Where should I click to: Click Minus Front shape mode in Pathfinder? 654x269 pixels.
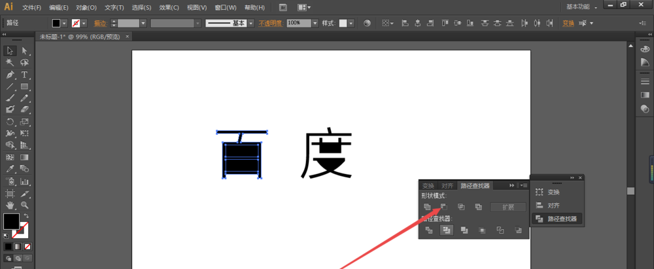pyautogui.click(x=444, y=207)
